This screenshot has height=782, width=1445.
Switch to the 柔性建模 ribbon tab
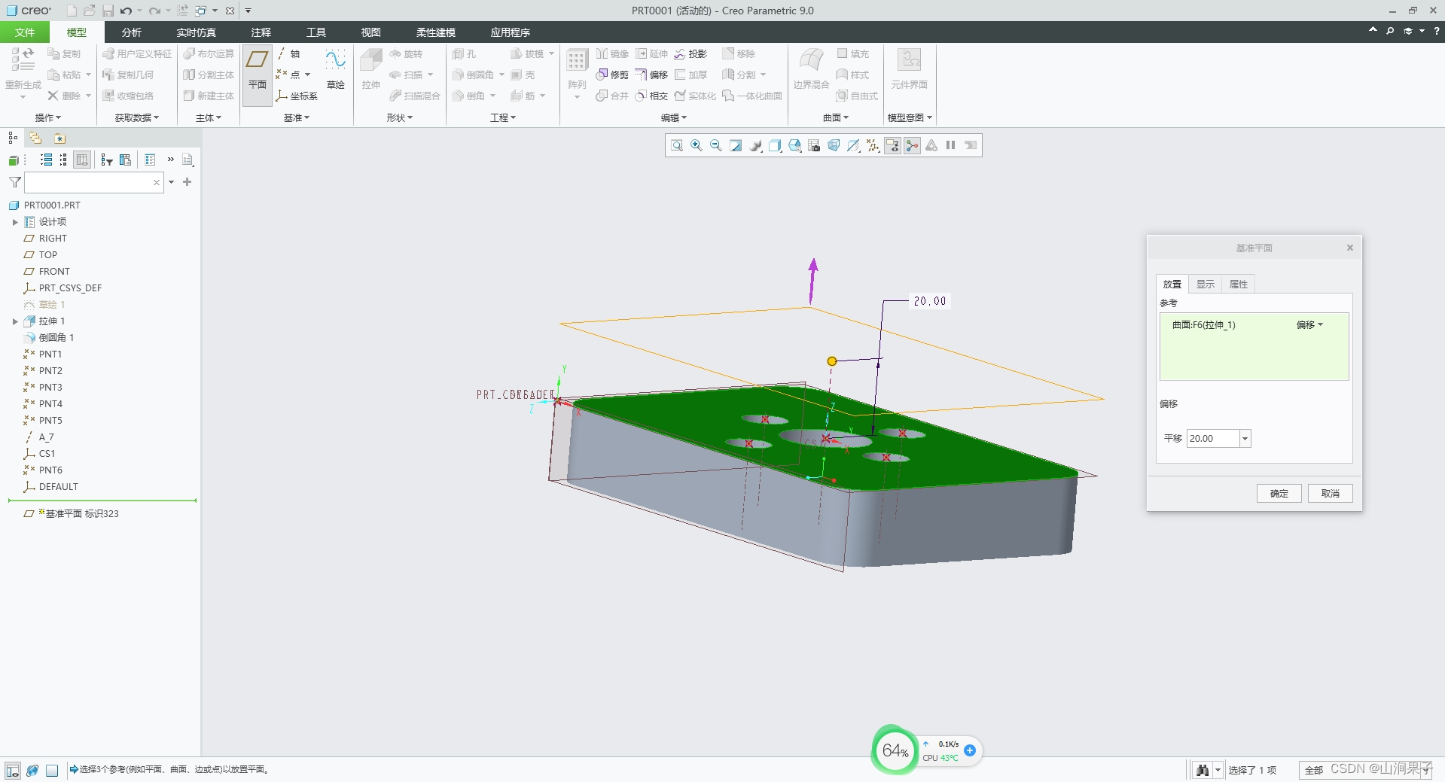(436, 32)
